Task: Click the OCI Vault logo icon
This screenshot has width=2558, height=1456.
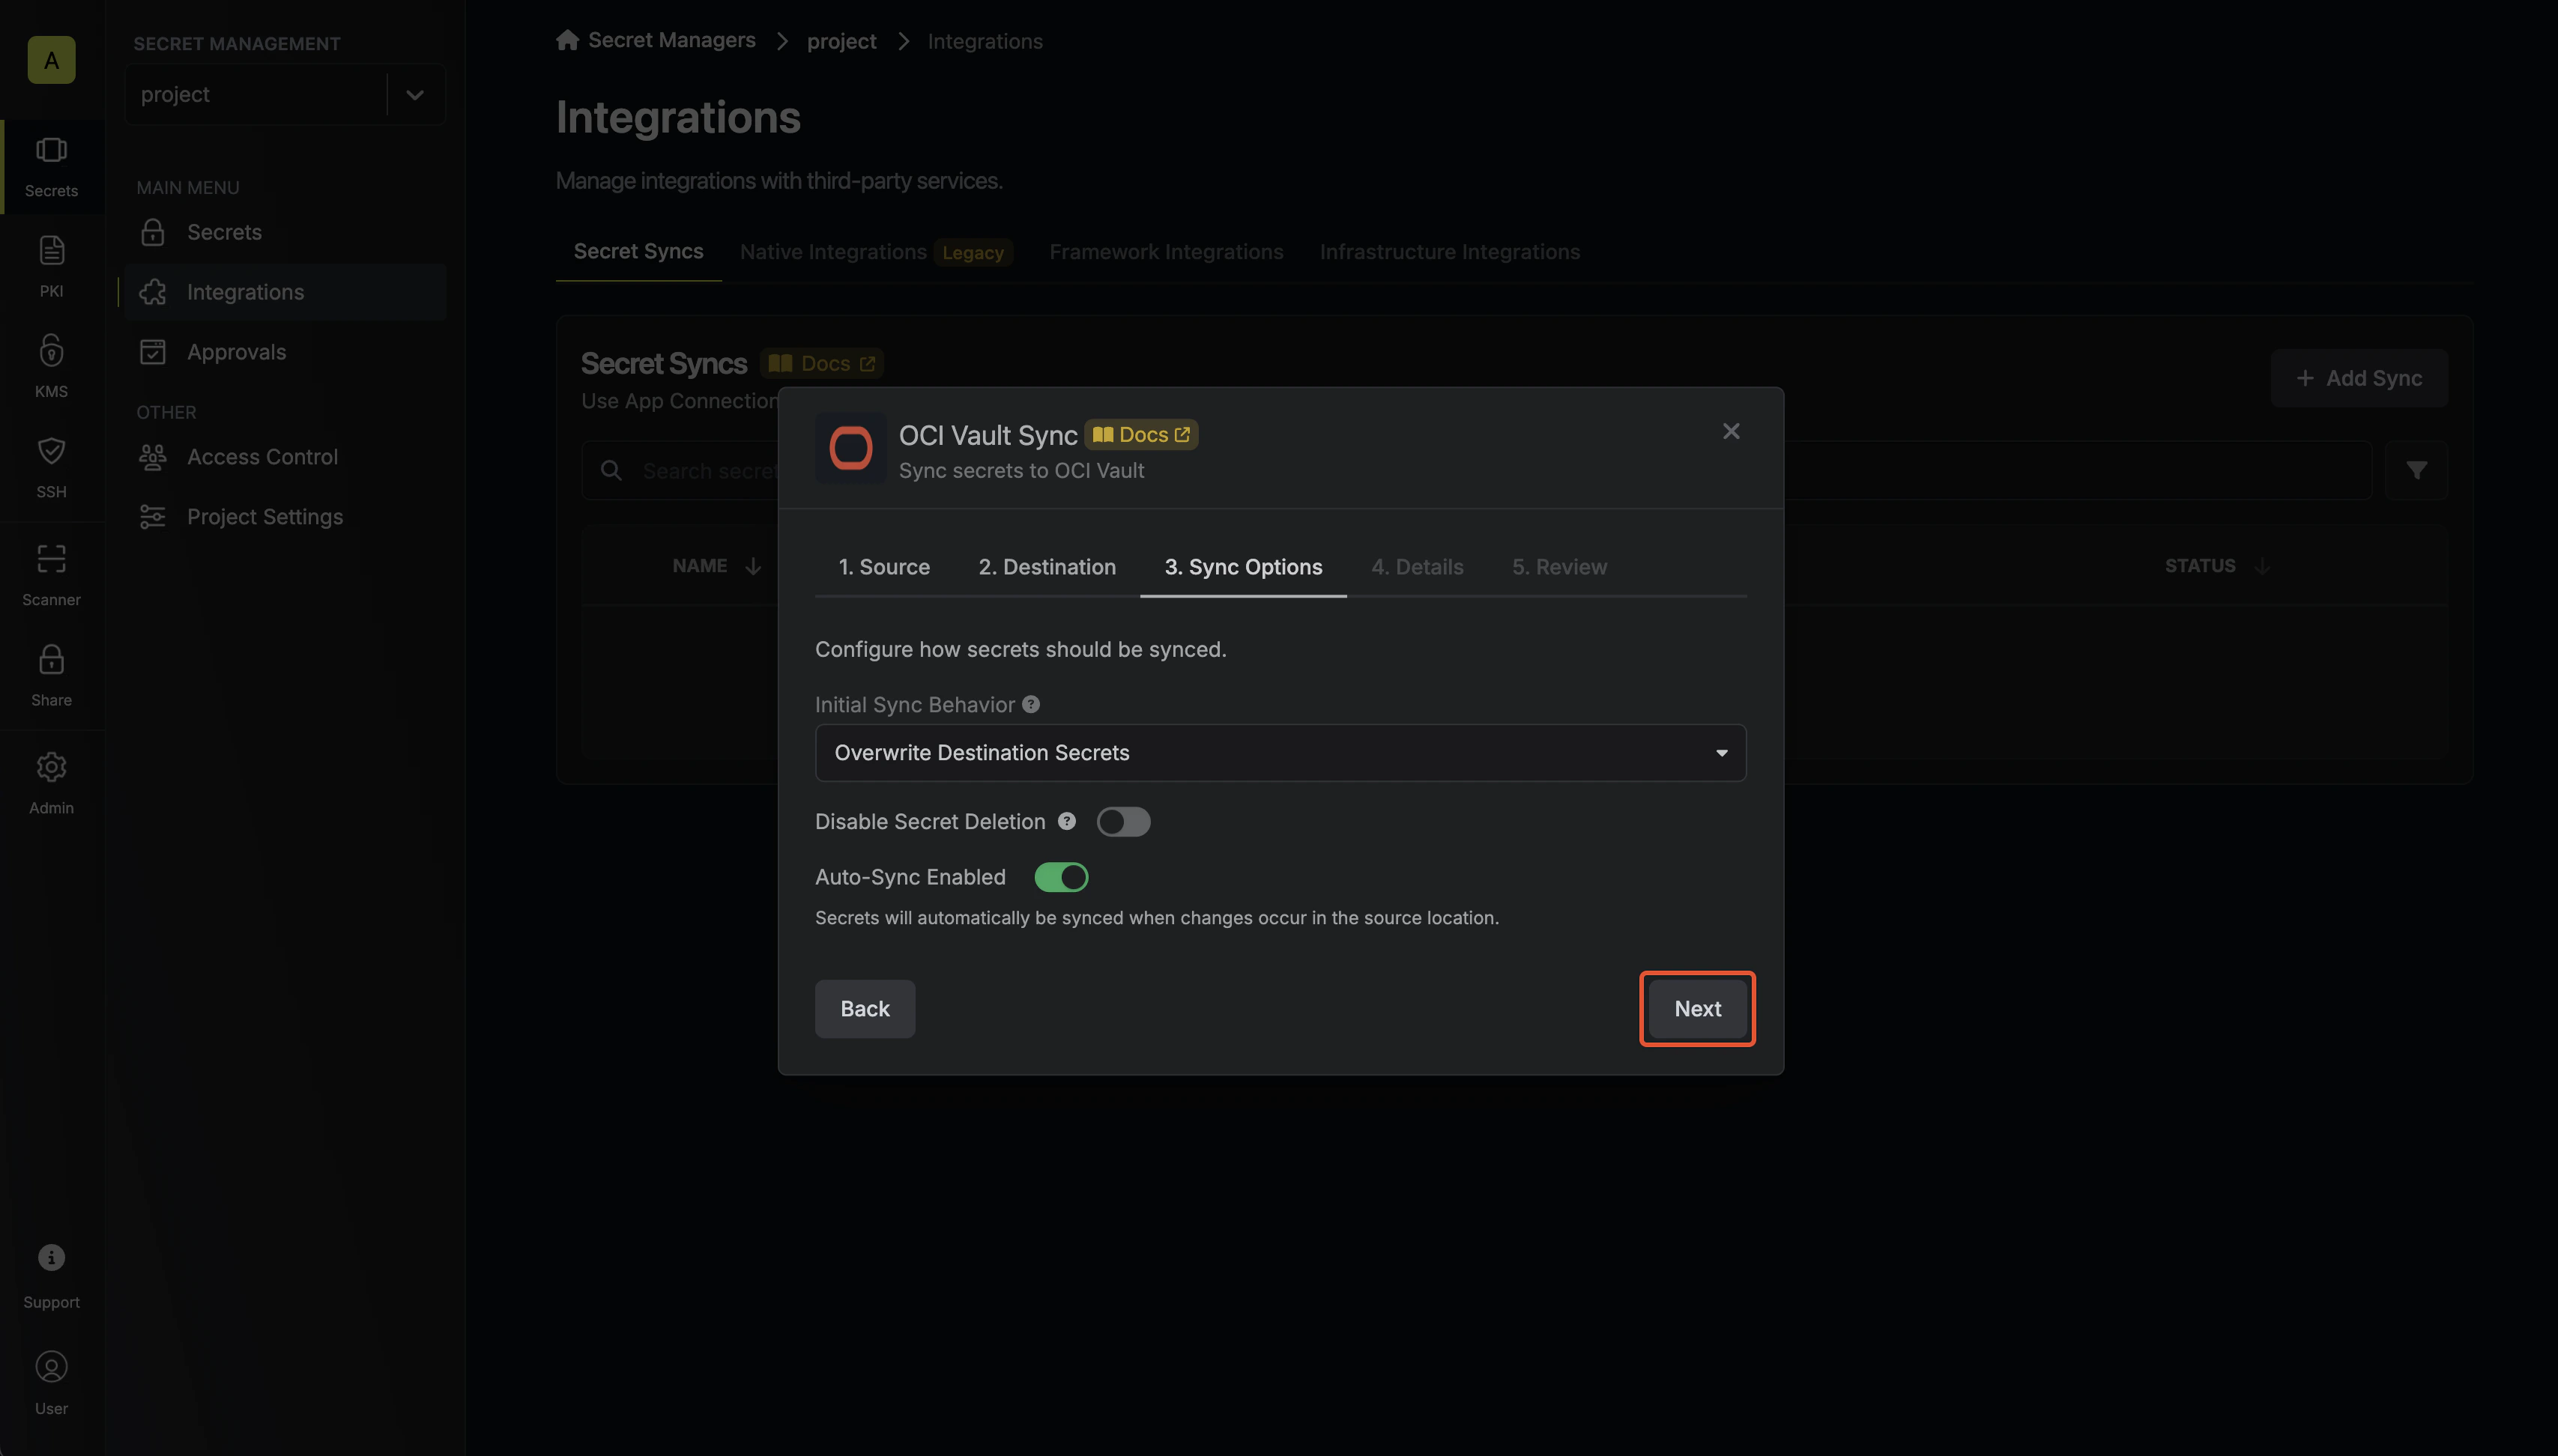Action: [850, 448]
